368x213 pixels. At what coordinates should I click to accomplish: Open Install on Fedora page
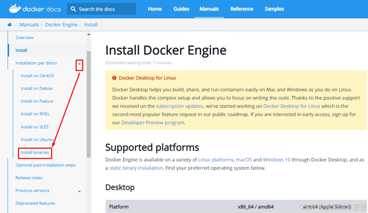37,101
